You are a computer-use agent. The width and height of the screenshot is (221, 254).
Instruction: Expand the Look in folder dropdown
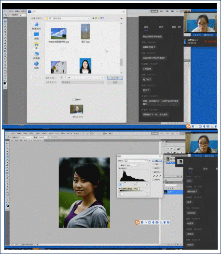click(89, 18)
